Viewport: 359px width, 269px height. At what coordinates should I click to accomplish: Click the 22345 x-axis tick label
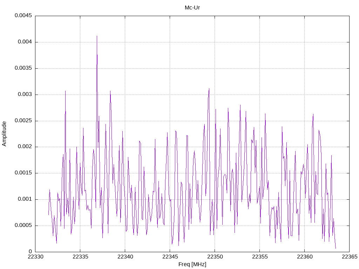[x=170, y=257]
